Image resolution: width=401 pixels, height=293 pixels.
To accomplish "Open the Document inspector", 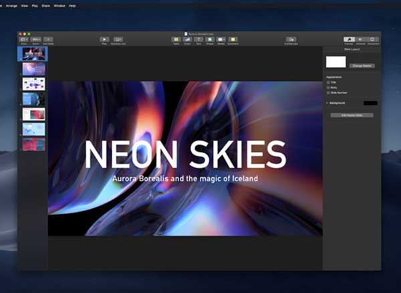I will click(x=373, y=39).
